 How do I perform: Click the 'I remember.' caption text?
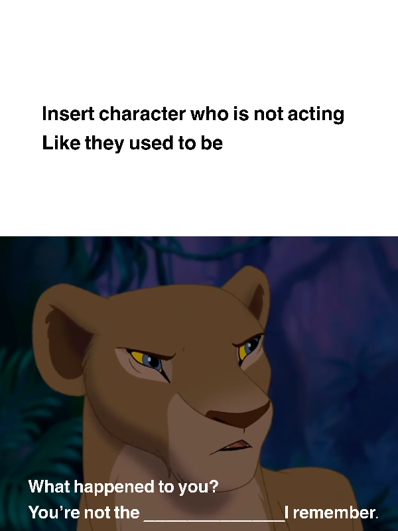(332, 512)
